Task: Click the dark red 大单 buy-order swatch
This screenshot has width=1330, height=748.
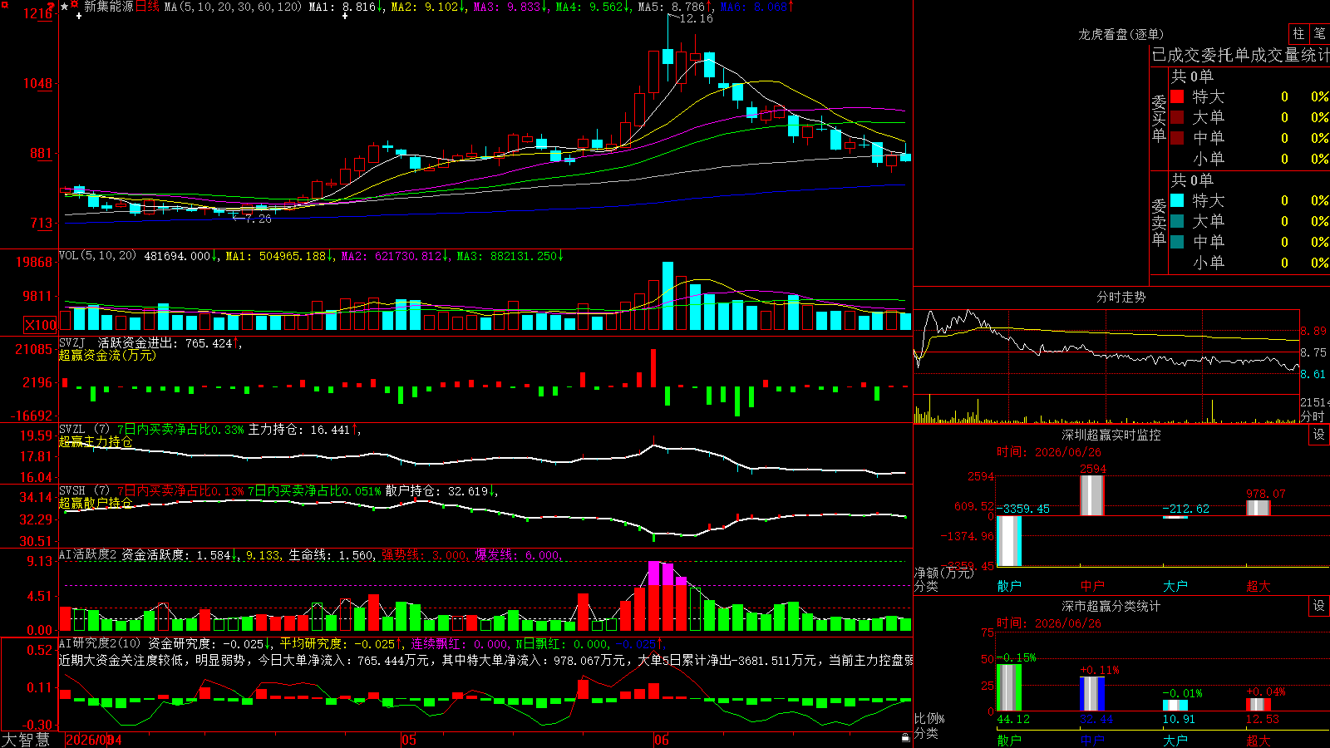Action: 1177,117
